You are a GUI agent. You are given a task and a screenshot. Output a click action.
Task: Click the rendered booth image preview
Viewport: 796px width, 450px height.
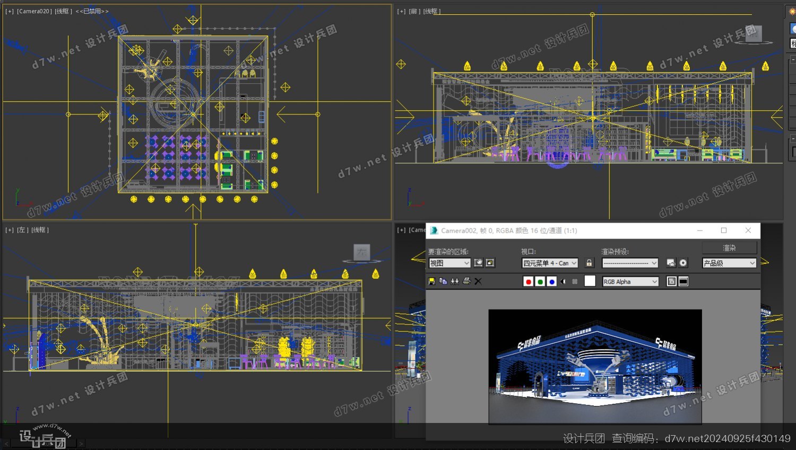595,366
